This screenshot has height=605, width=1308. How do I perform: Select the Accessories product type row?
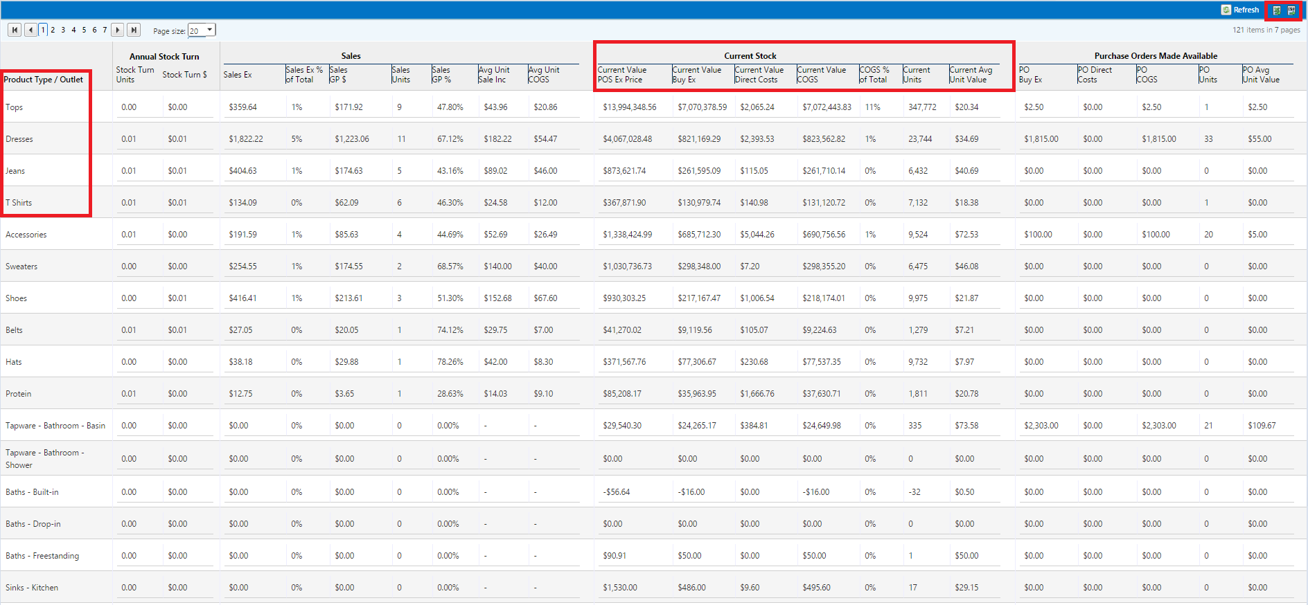tap(653, 234)
